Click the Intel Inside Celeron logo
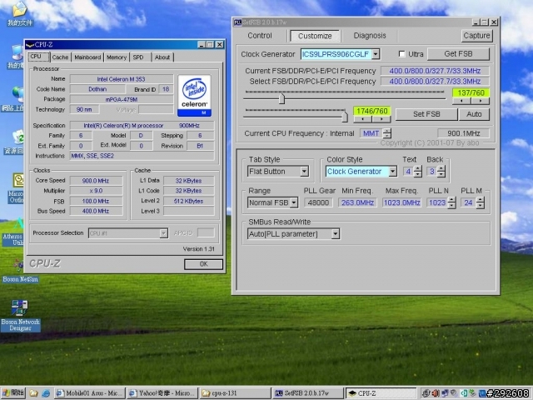The height and width of the screenshot is (400, 533). coord(194,96)
